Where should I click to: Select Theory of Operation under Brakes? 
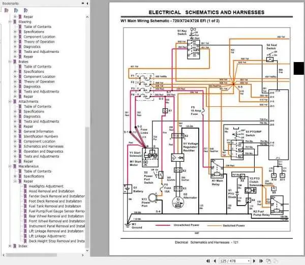[x=39, y=81]
